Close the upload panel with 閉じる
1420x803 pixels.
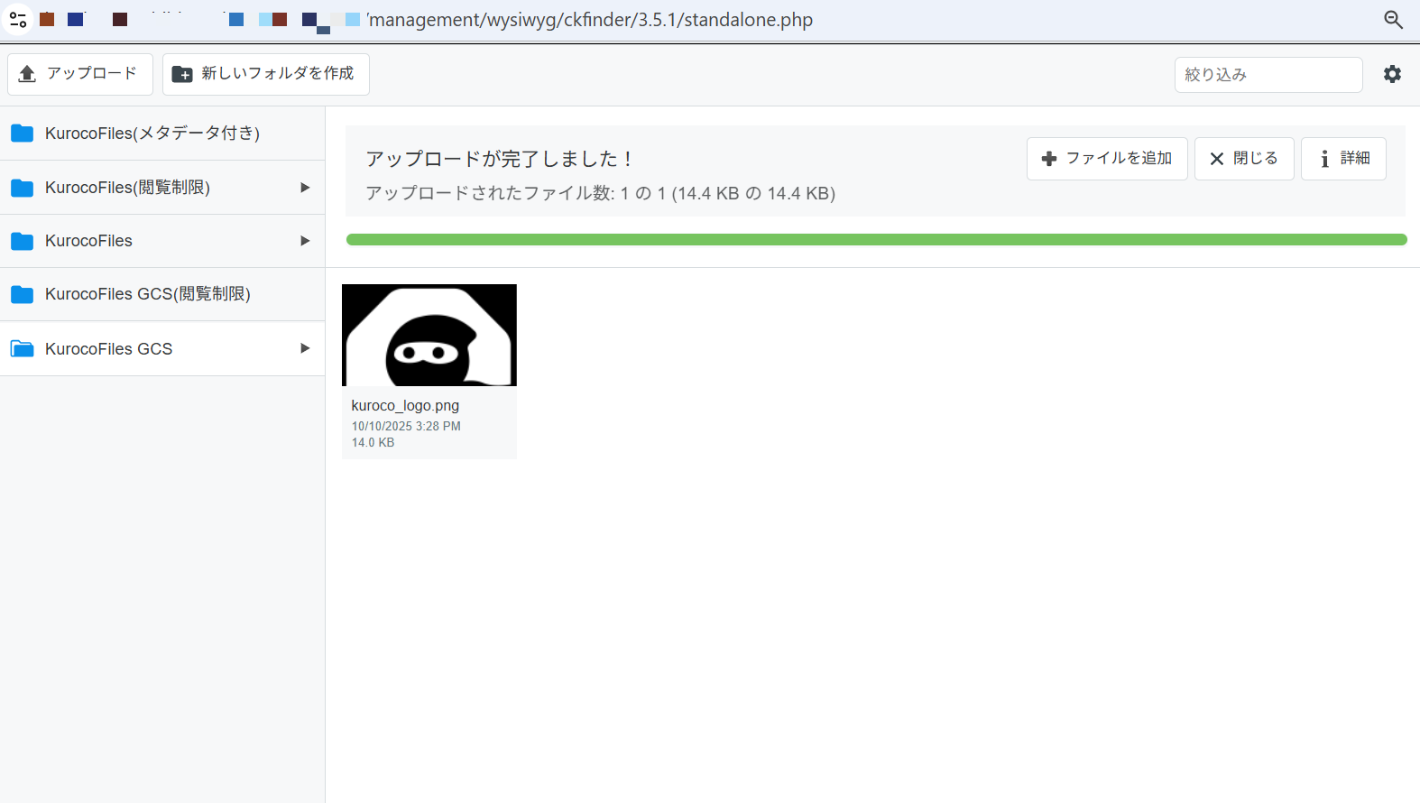tap(1243, 159)
